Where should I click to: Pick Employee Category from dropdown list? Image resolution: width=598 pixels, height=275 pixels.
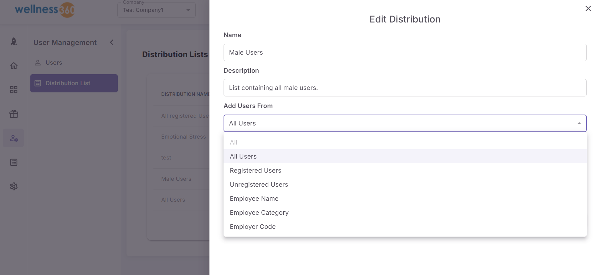(259, 213)
